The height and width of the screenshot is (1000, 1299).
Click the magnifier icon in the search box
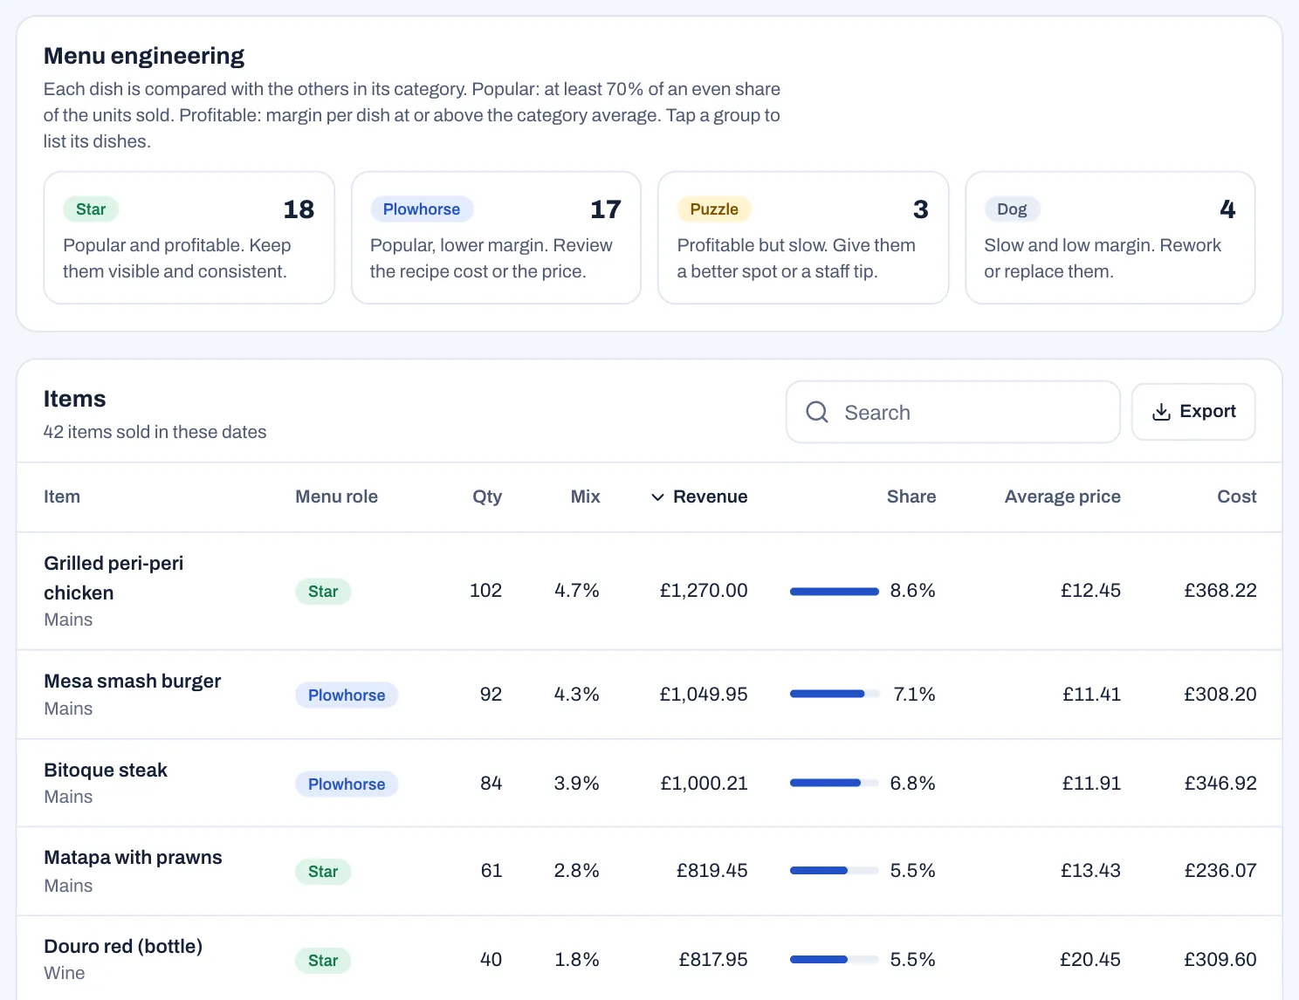coord(817,412)
